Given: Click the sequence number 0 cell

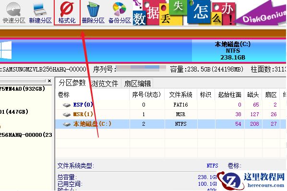Looking at the screenshot, I should pos(143,105).
